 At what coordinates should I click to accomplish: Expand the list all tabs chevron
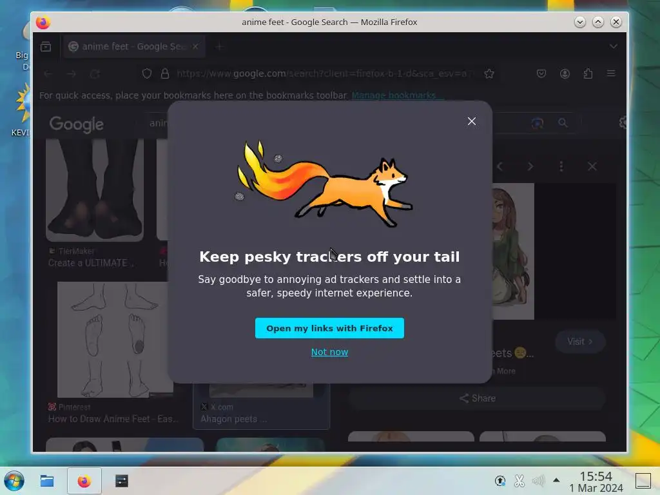[x=614, y=46]
